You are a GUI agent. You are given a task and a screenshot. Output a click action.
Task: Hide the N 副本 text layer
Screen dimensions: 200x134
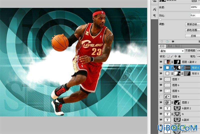[x=161, y=120]
